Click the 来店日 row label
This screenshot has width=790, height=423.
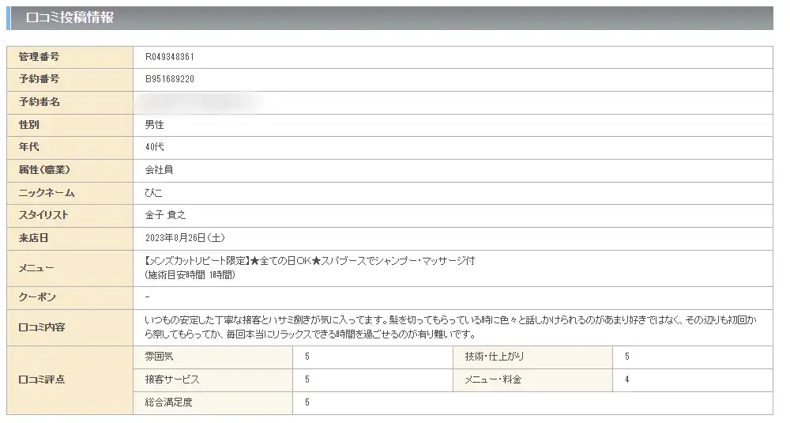(x=33, y=238)
